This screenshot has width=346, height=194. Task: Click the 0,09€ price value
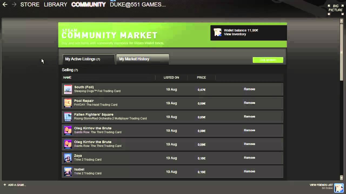[201, 103]
